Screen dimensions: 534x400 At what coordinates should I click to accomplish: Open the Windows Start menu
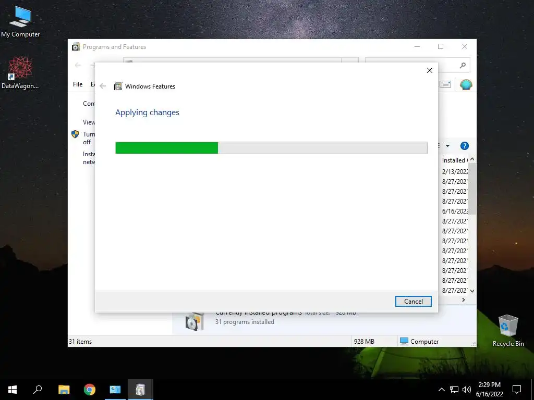(x=13, y=390)
